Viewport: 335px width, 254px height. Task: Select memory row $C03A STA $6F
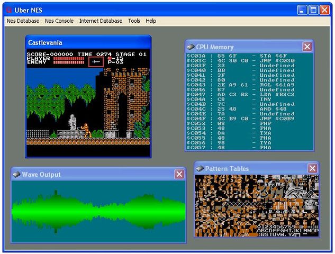pyautogui.click(x=241, y=56)
